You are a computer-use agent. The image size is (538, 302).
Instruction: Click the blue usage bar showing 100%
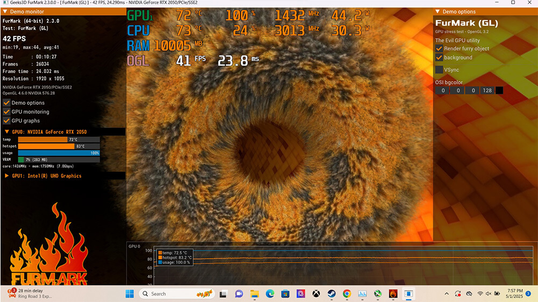pos(59,153)
